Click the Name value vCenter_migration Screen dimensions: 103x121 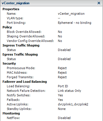(x=71, y=14)
